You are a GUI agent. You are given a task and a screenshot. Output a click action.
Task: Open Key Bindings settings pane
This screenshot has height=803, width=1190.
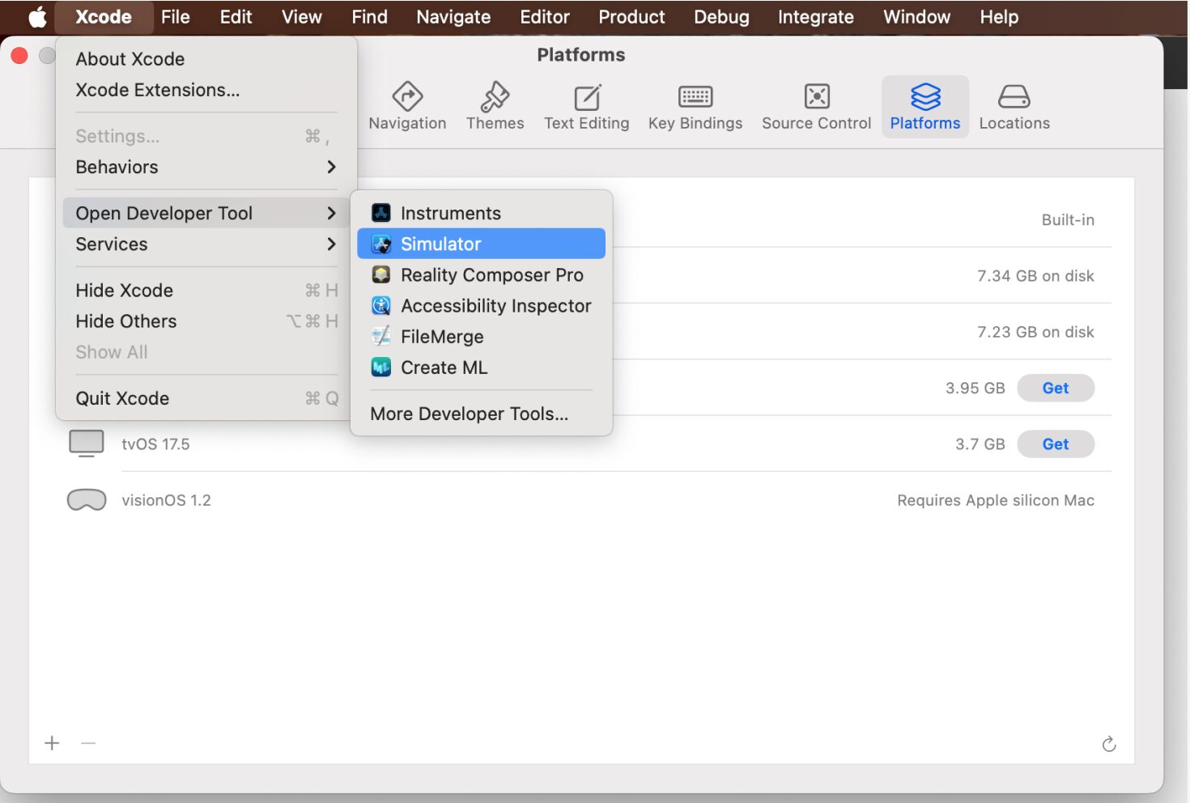tap(695, 106)
